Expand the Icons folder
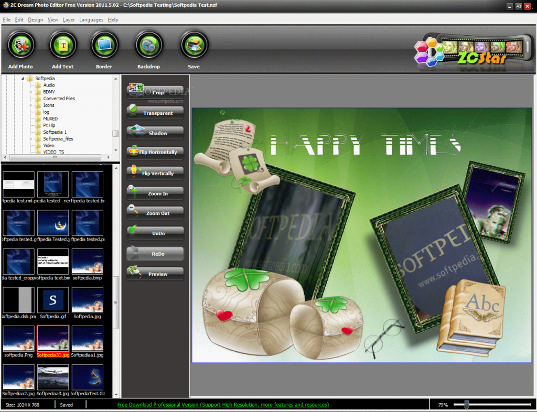 [31, 105]
